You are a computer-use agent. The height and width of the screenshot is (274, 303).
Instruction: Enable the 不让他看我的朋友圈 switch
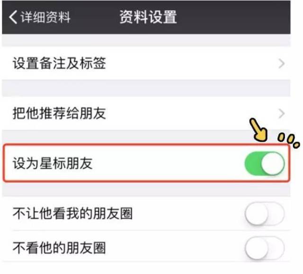(264, 213)
